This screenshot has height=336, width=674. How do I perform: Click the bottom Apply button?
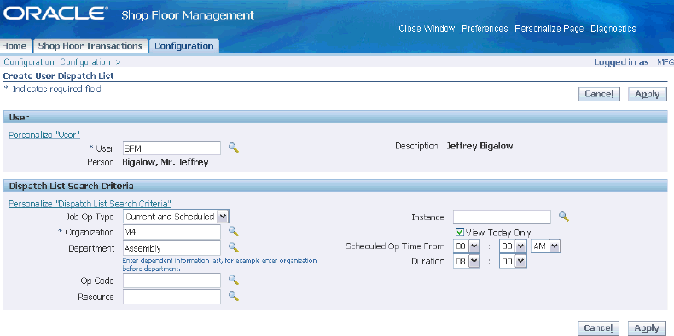click(x=648, y=328)
